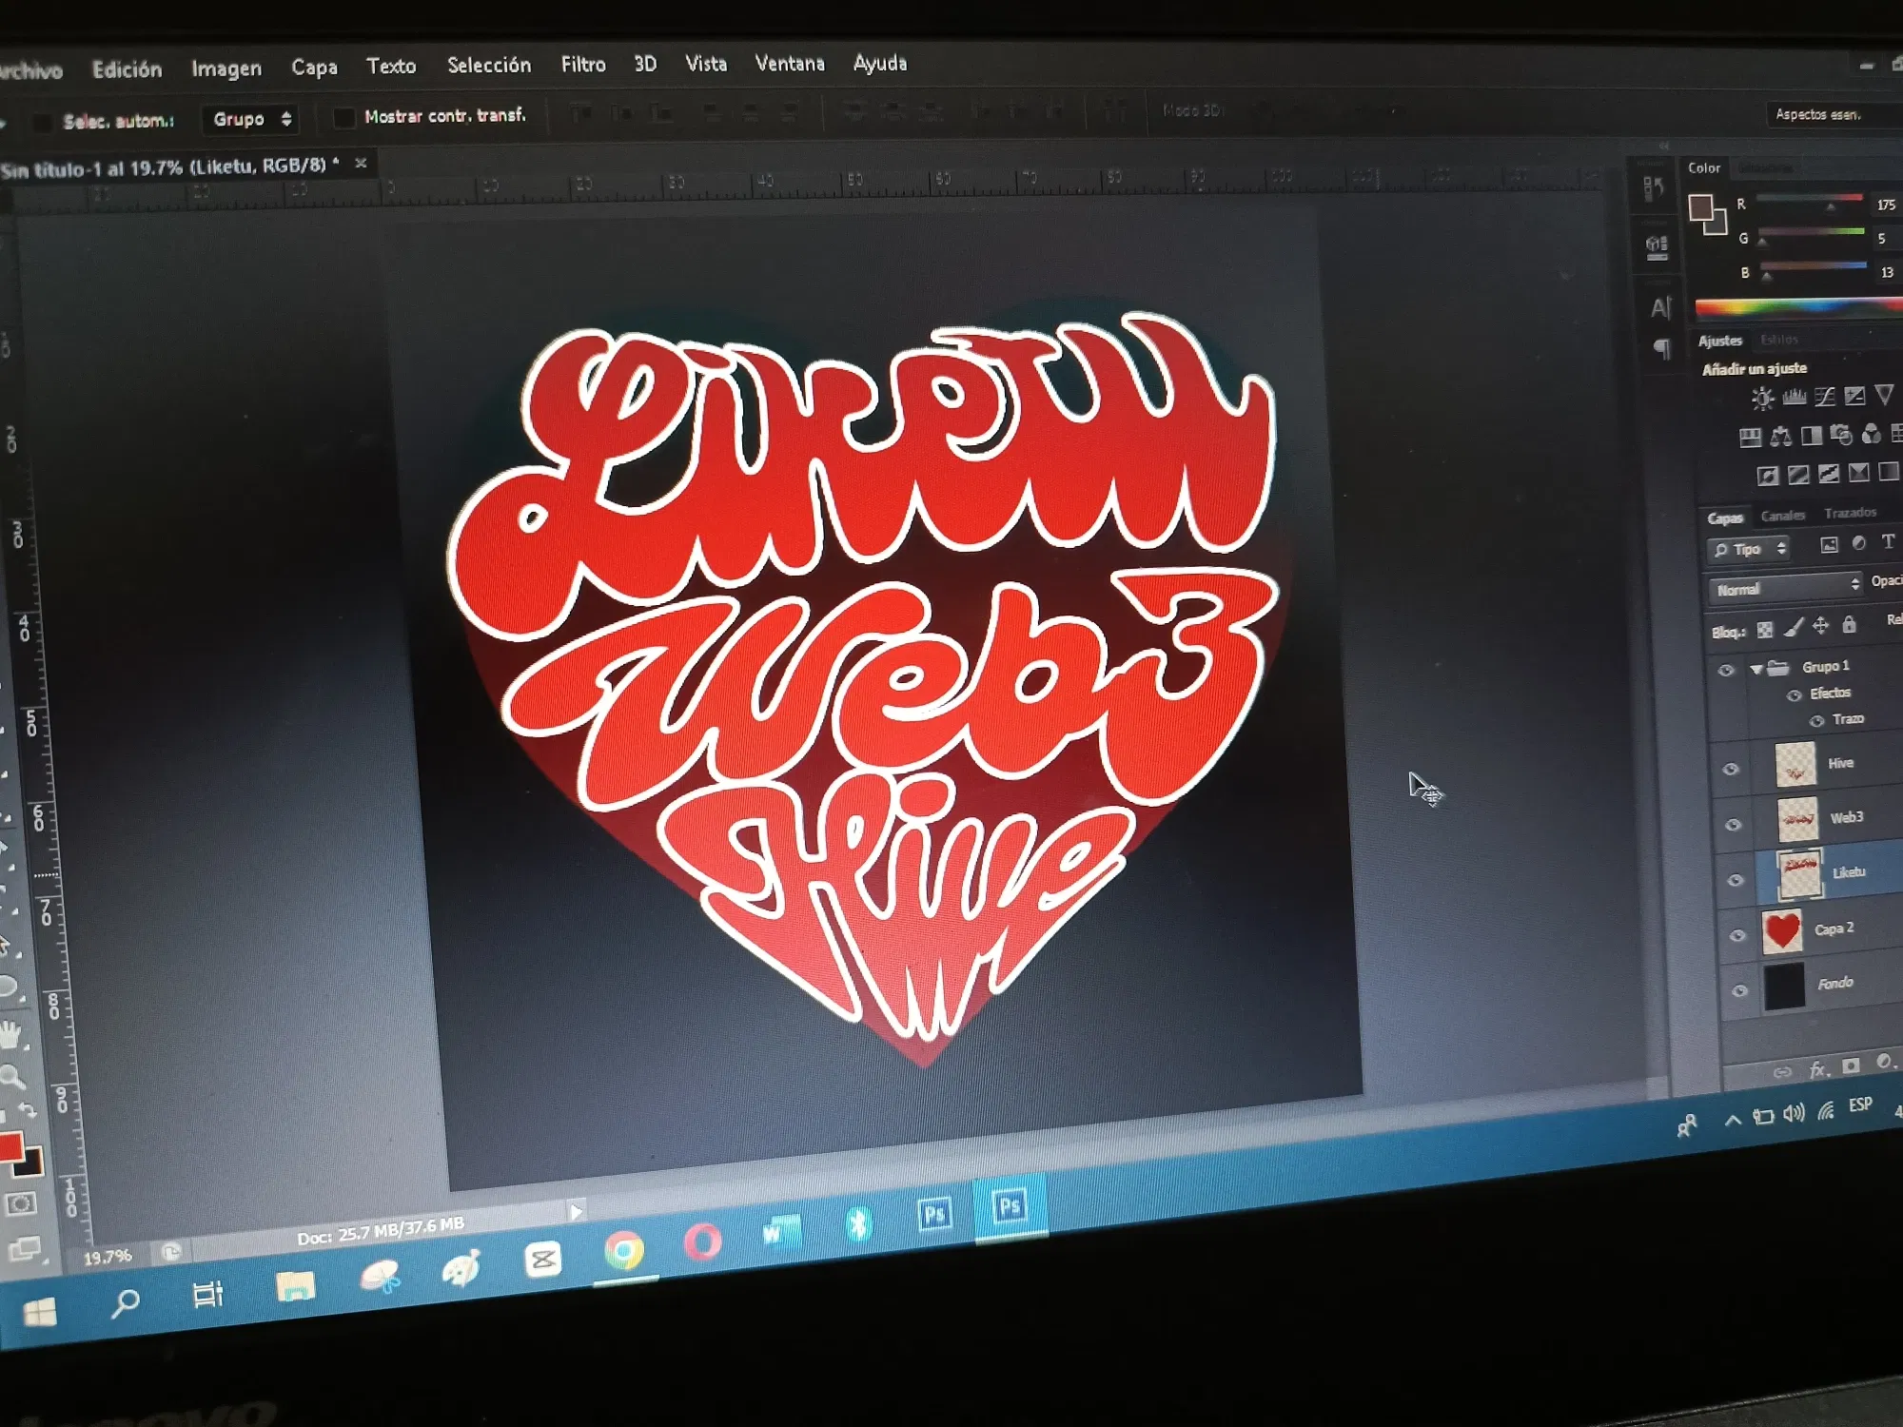Click the foreground color swatch in toolbox
The image size is (1903, 1427).
[10, 1147]
